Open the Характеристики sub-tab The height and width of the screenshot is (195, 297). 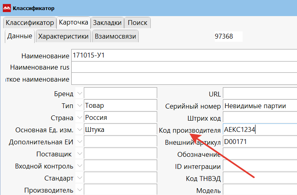63,36
